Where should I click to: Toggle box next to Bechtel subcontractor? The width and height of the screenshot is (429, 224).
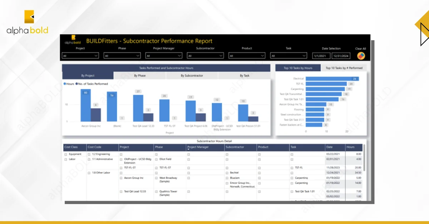tap(227, 173)
